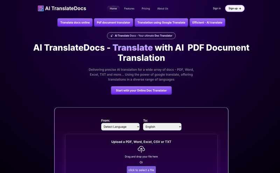Open the Pricing page
280x173 pixels.
(x=146, y=8)
